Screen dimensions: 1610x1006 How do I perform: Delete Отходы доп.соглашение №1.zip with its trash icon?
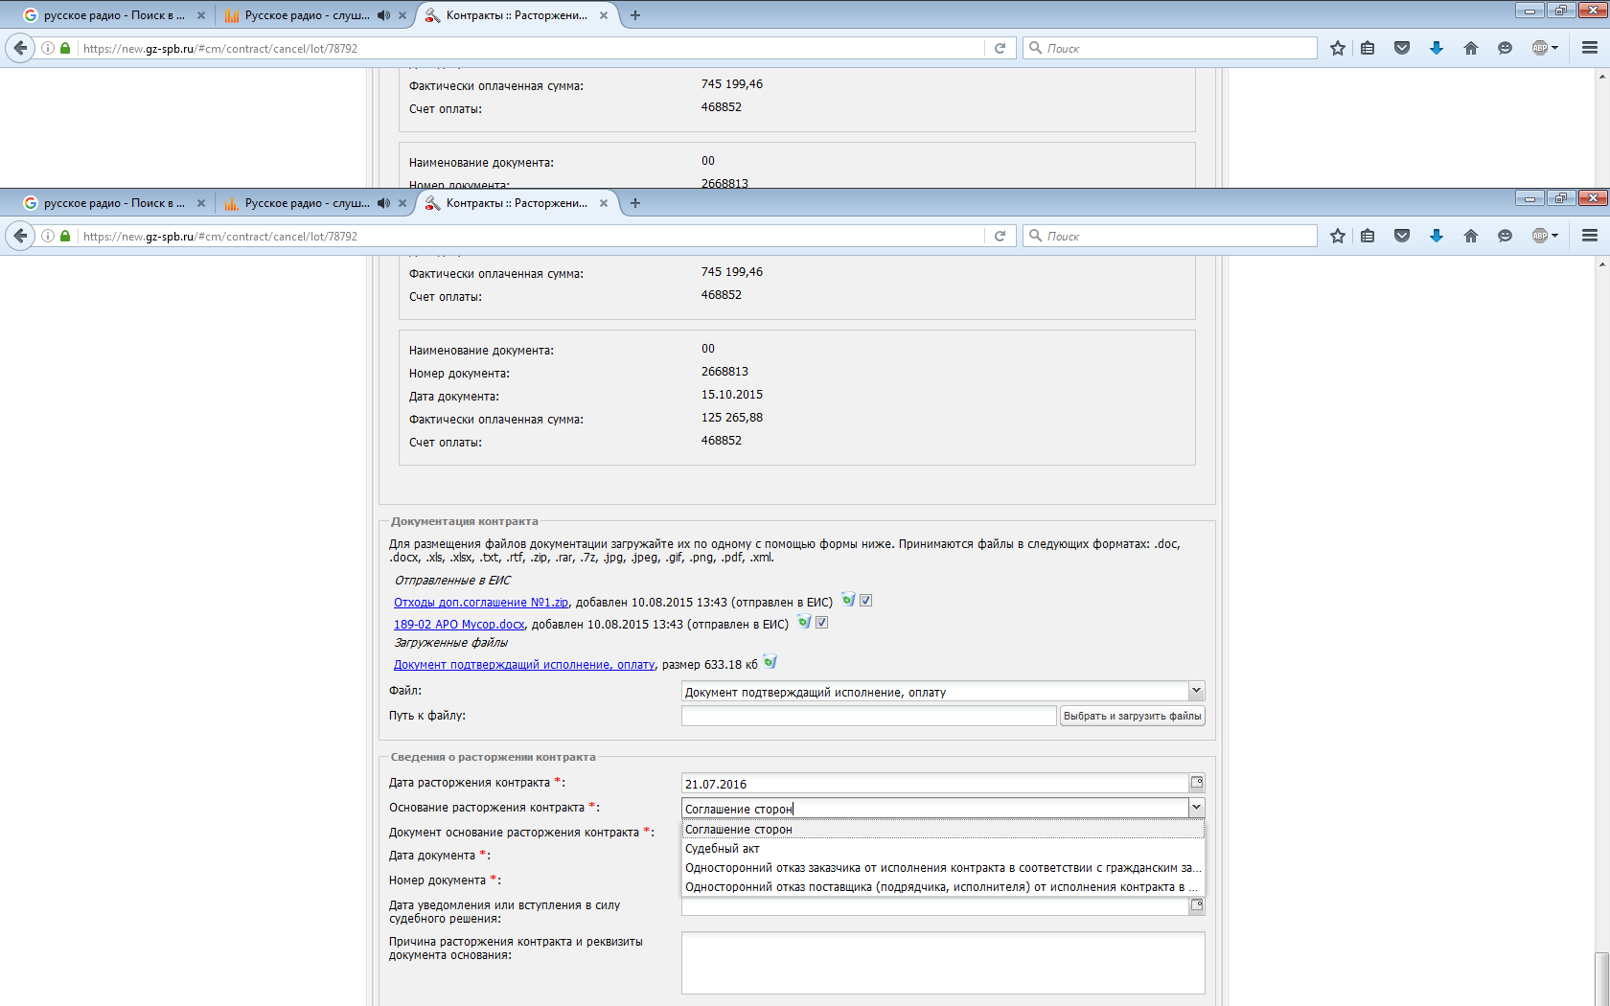coord(848,601)
